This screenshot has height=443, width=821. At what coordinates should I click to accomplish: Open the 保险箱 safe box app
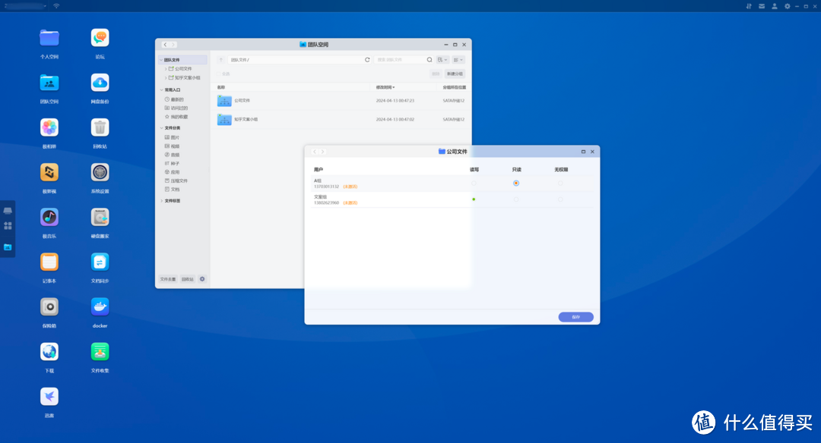point(49,307)
